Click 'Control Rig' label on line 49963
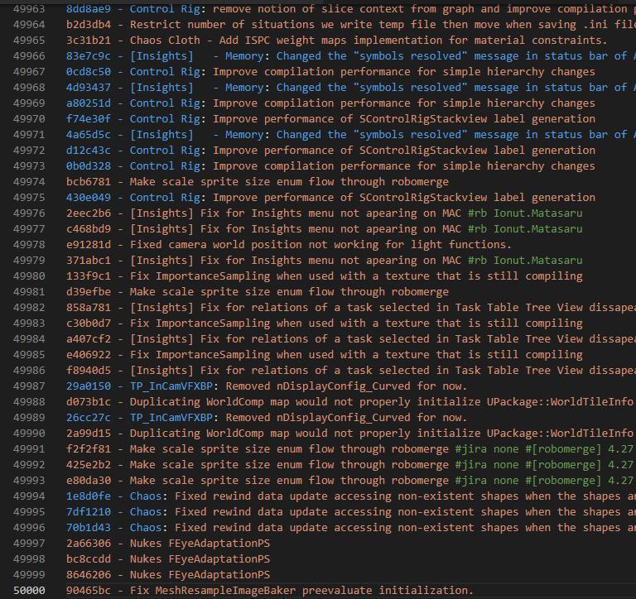The height and width of the screenshot is (599, 636). click(165, 9)
